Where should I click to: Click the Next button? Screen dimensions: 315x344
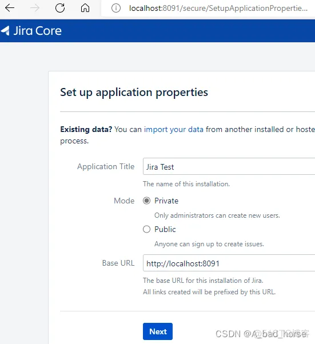pyautogui.click(x=158, y=331)
